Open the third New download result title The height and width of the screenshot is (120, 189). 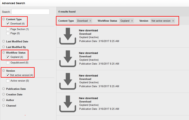pyautogui.click(x=88, y=76)
